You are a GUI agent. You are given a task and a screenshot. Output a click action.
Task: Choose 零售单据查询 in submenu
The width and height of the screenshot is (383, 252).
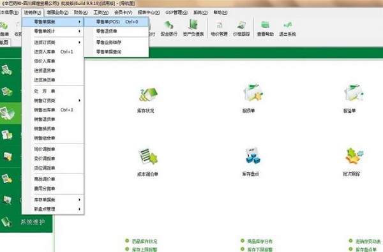116,52
